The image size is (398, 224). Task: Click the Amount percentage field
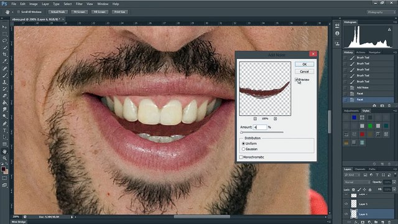[x=260, y=127]
